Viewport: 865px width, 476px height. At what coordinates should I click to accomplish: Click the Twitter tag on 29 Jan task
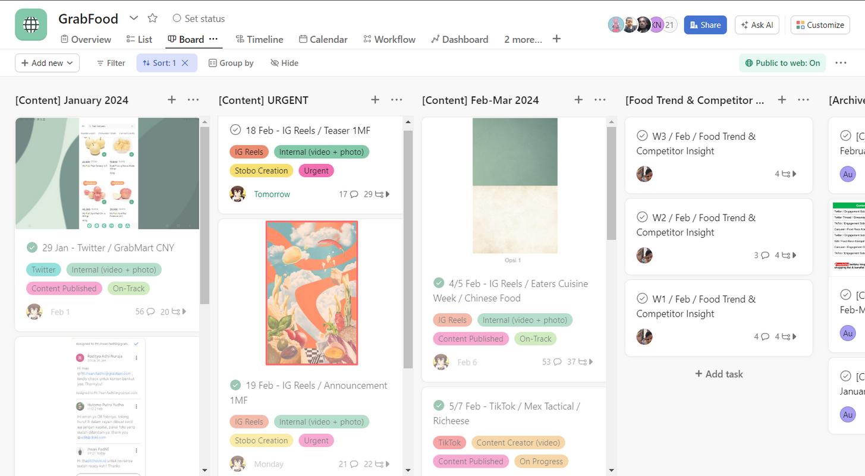tap(43, 270)
